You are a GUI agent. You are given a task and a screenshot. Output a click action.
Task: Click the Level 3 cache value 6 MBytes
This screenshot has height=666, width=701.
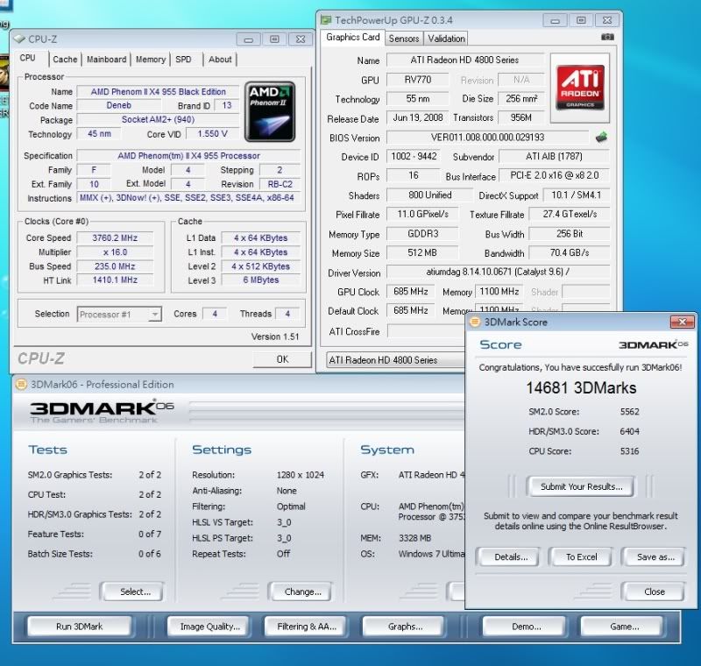click(260, 280)
